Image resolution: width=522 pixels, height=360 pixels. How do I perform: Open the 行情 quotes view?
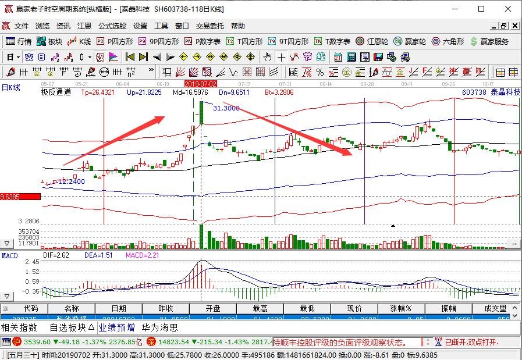coord(19,42)
